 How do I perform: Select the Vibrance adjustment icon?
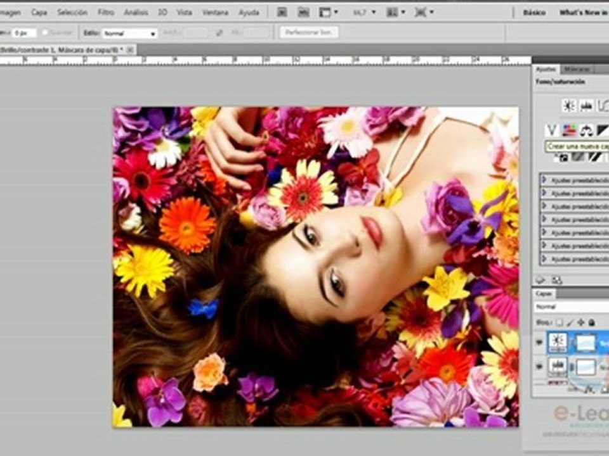click(x=552, y=130)
